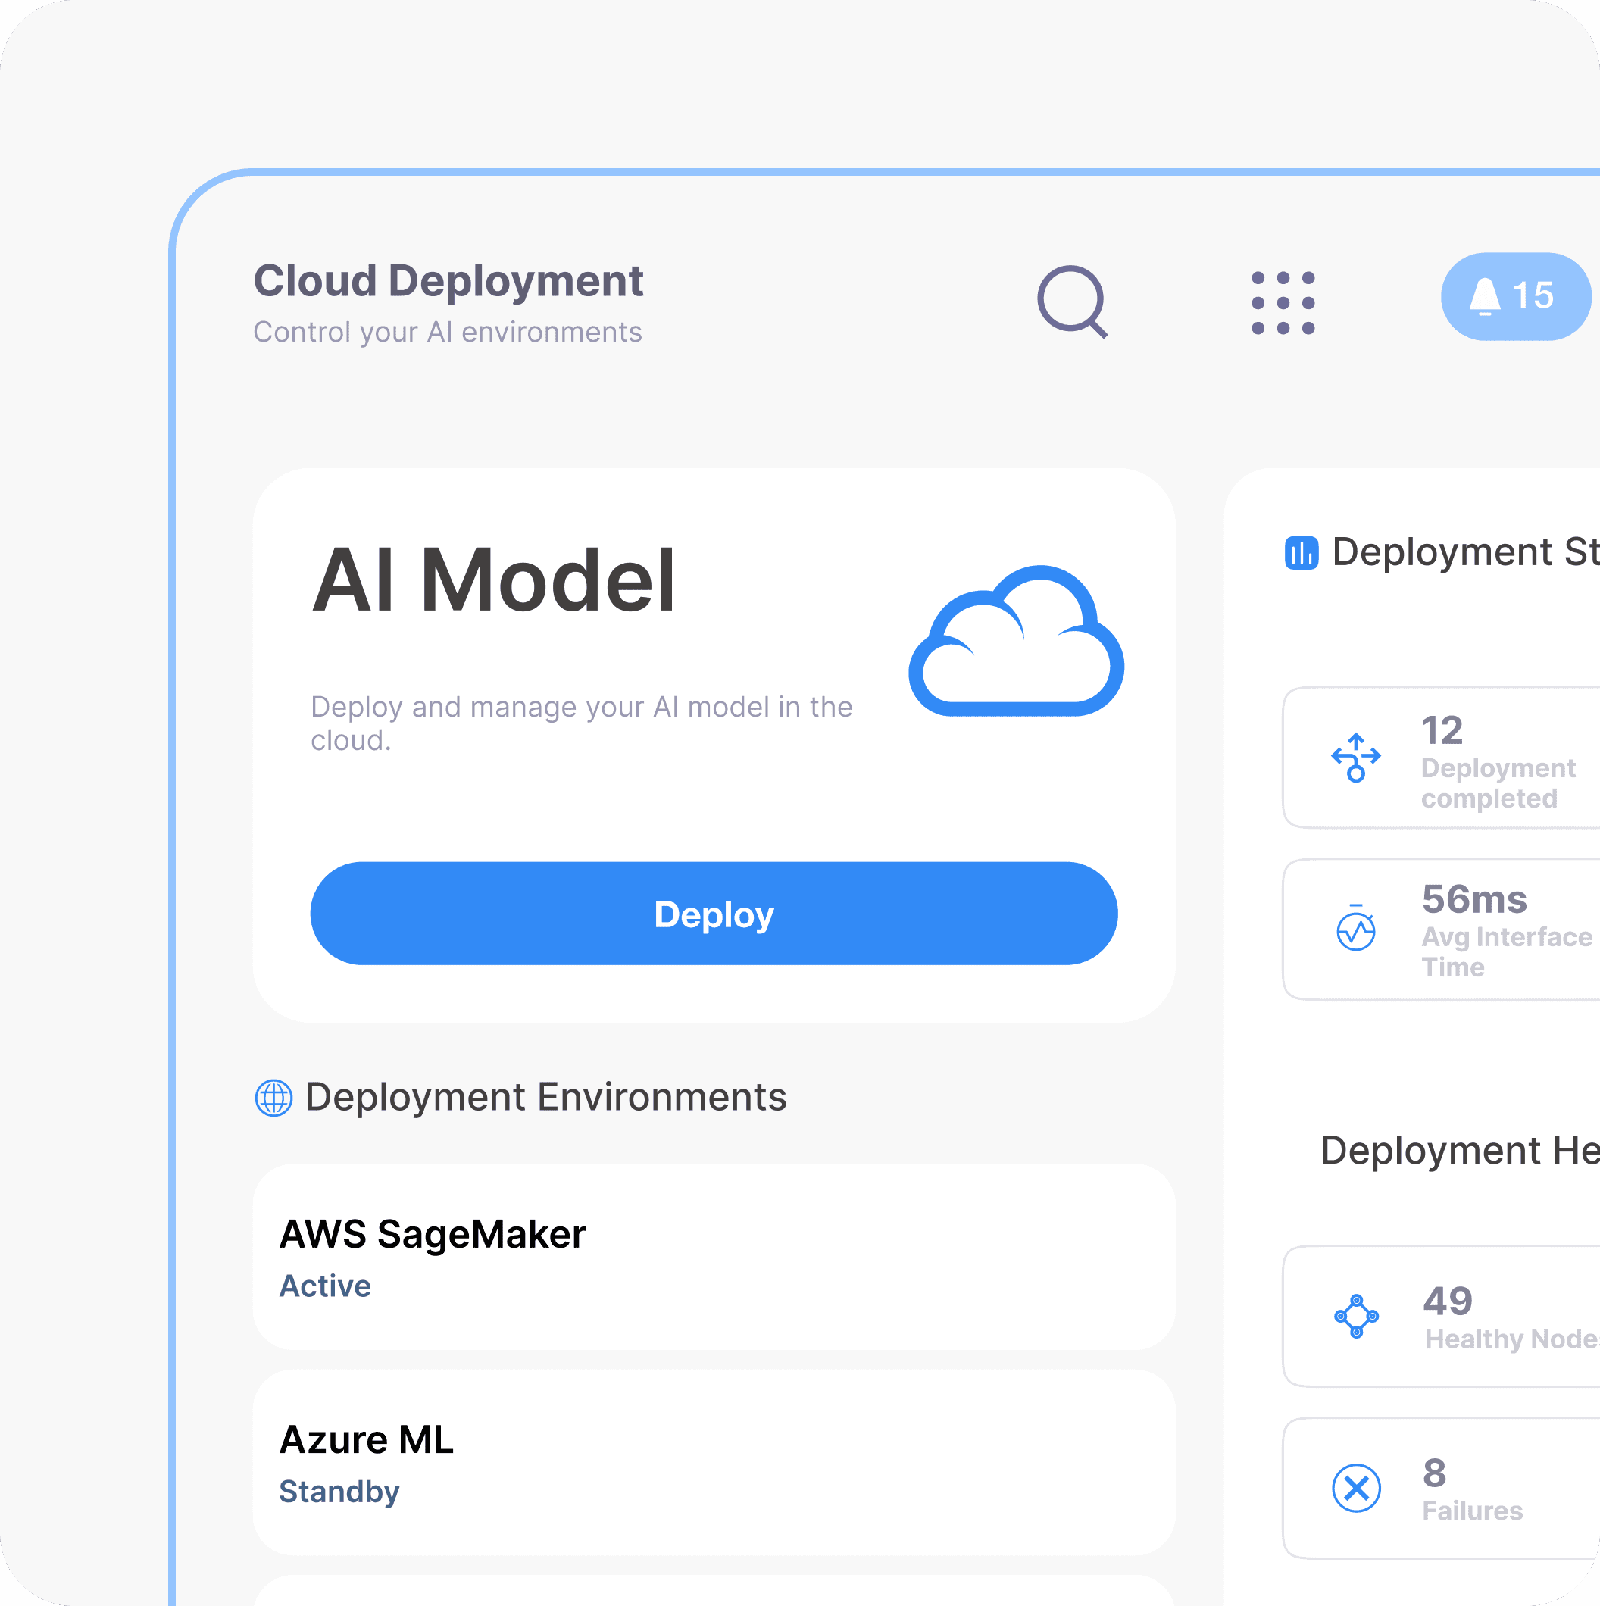The image size is (1600, 1606).
Task: Click the deployment completed arrows icon
Action: [1355, 757]
